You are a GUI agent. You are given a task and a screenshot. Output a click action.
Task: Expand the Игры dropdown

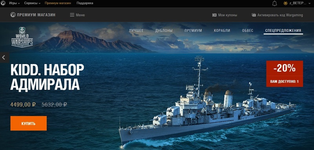(15, 3)
